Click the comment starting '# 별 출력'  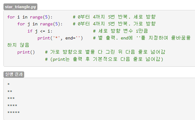coord(142,38)
